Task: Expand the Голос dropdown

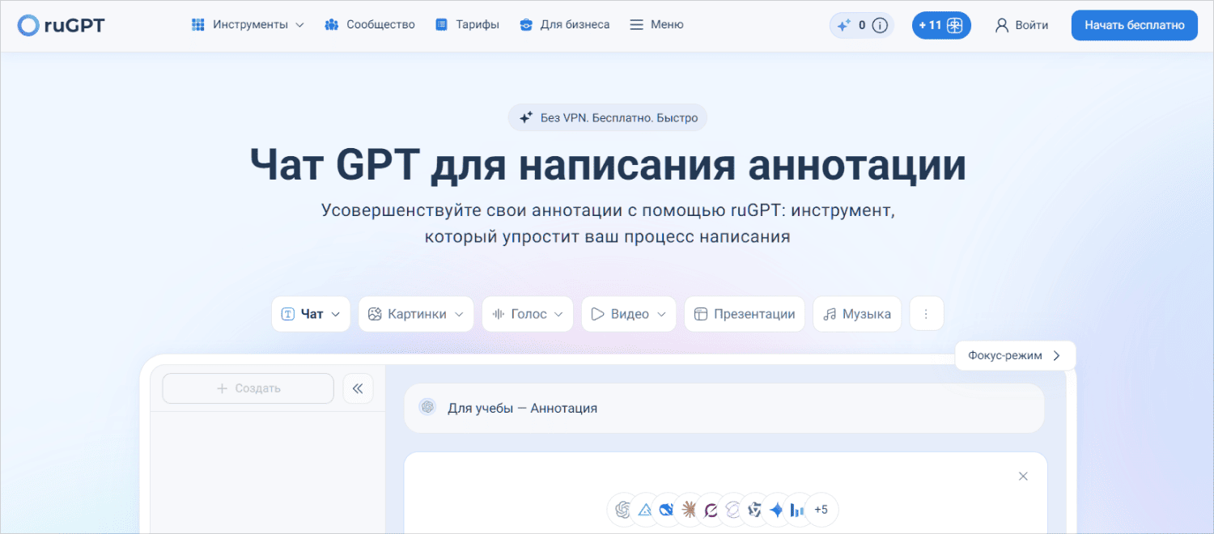Action: (528, 314)
